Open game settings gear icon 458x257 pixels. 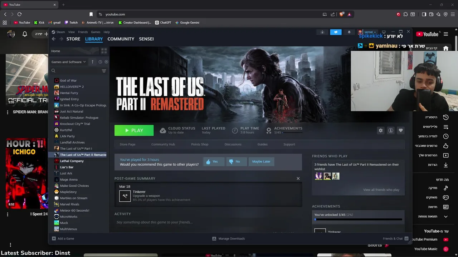pos(381,131)
